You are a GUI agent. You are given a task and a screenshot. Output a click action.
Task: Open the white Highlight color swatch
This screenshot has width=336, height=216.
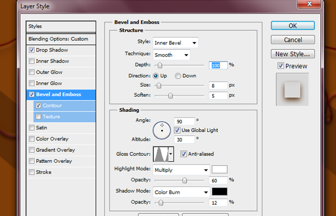220,170
